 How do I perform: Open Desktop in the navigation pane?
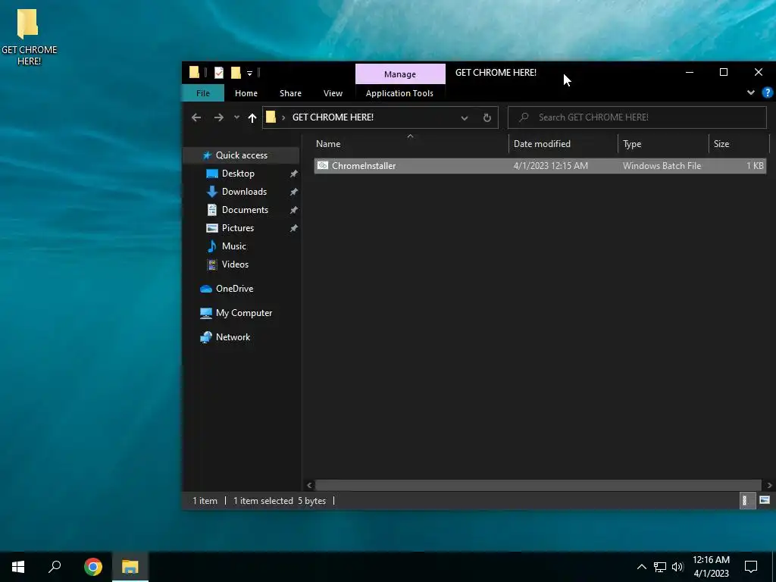coord(238,174)
